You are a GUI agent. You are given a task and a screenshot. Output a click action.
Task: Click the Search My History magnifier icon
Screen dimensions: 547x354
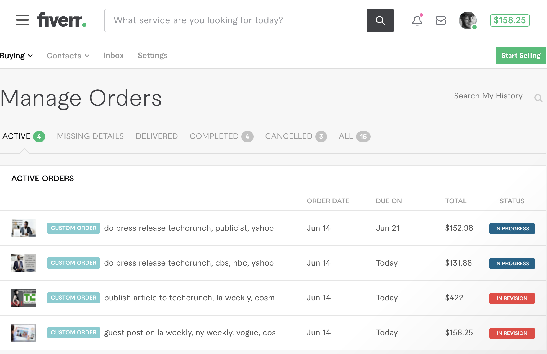click(538, 98)
